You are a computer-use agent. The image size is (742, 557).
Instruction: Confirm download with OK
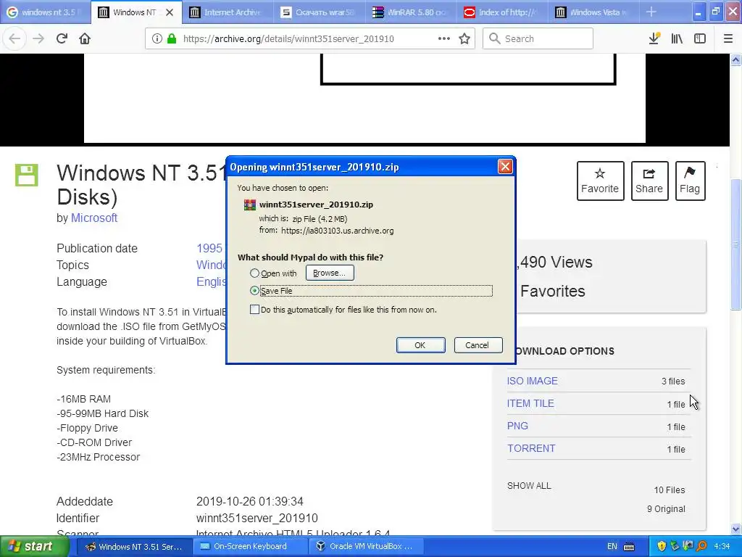point(420,345)
